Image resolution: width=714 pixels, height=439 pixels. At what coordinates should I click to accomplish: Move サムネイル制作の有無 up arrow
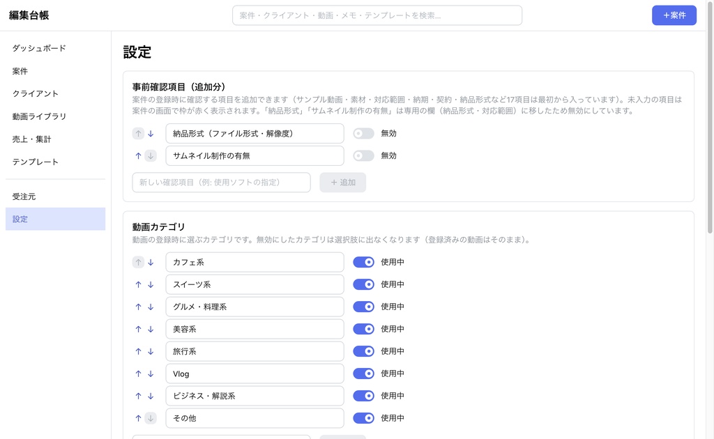tap(139, 155)
